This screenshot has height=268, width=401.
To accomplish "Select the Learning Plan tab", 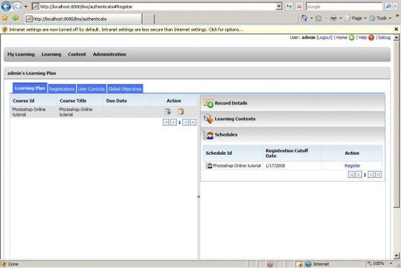I will tap(30, 88).
